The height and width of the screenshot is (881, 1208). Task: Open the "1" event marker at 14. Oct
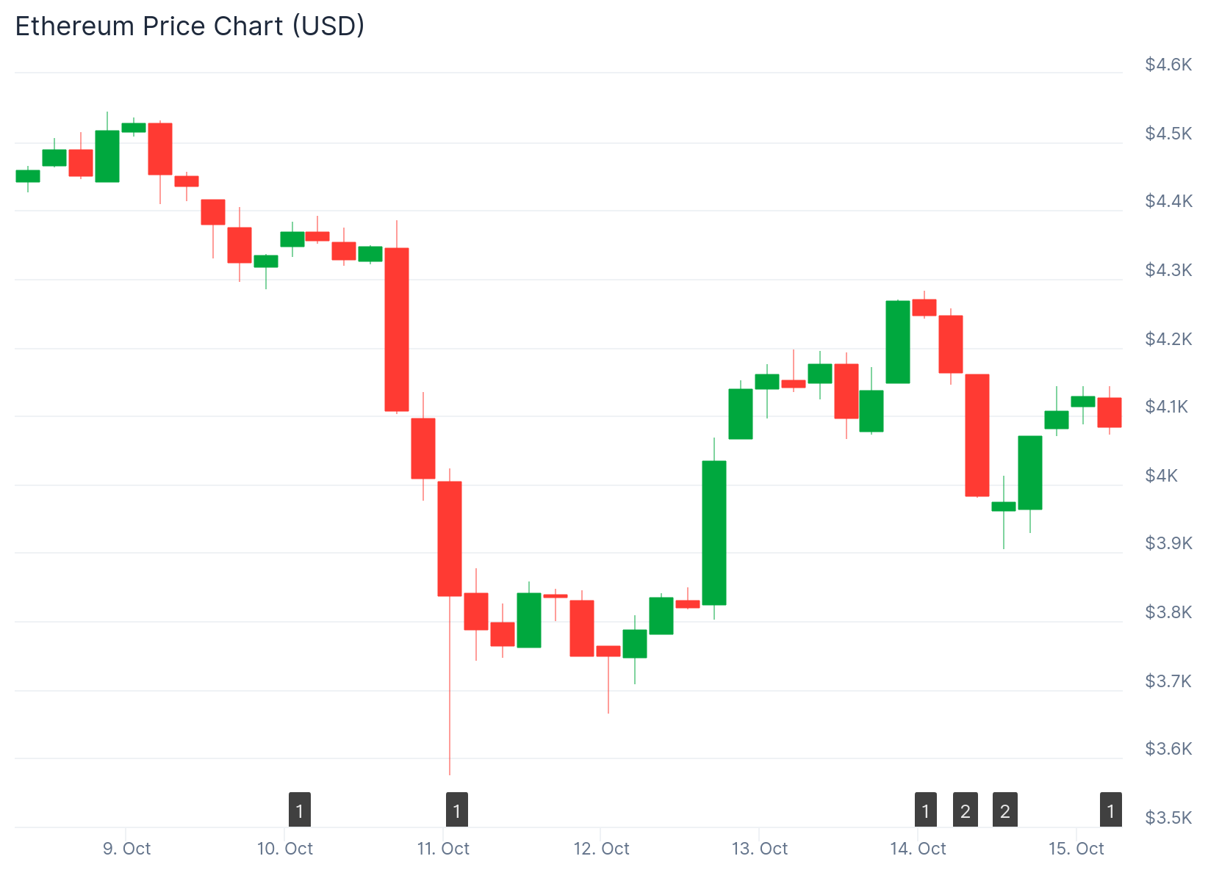(926, 811)
